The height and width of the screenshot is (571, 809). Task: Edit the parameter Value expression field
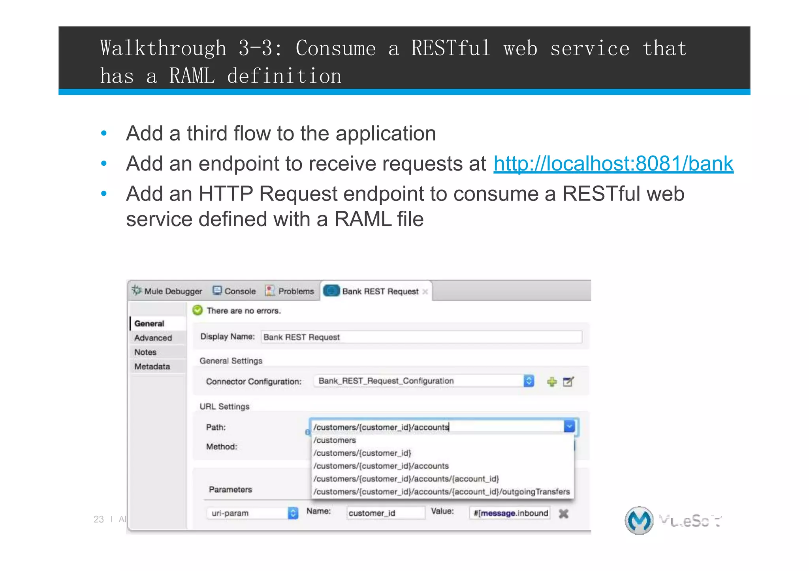tap(510, 513)
